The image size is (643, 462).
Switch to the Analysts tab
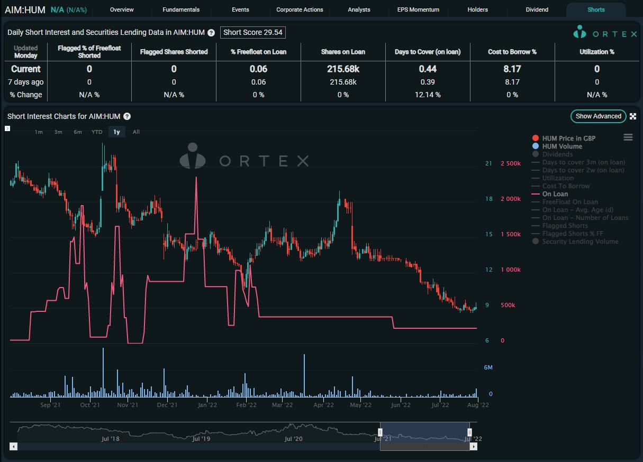click(359, 10)
